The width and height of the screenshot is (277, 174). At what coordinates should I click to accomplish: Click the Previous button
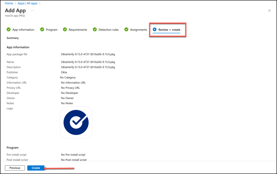click(15, 168)
